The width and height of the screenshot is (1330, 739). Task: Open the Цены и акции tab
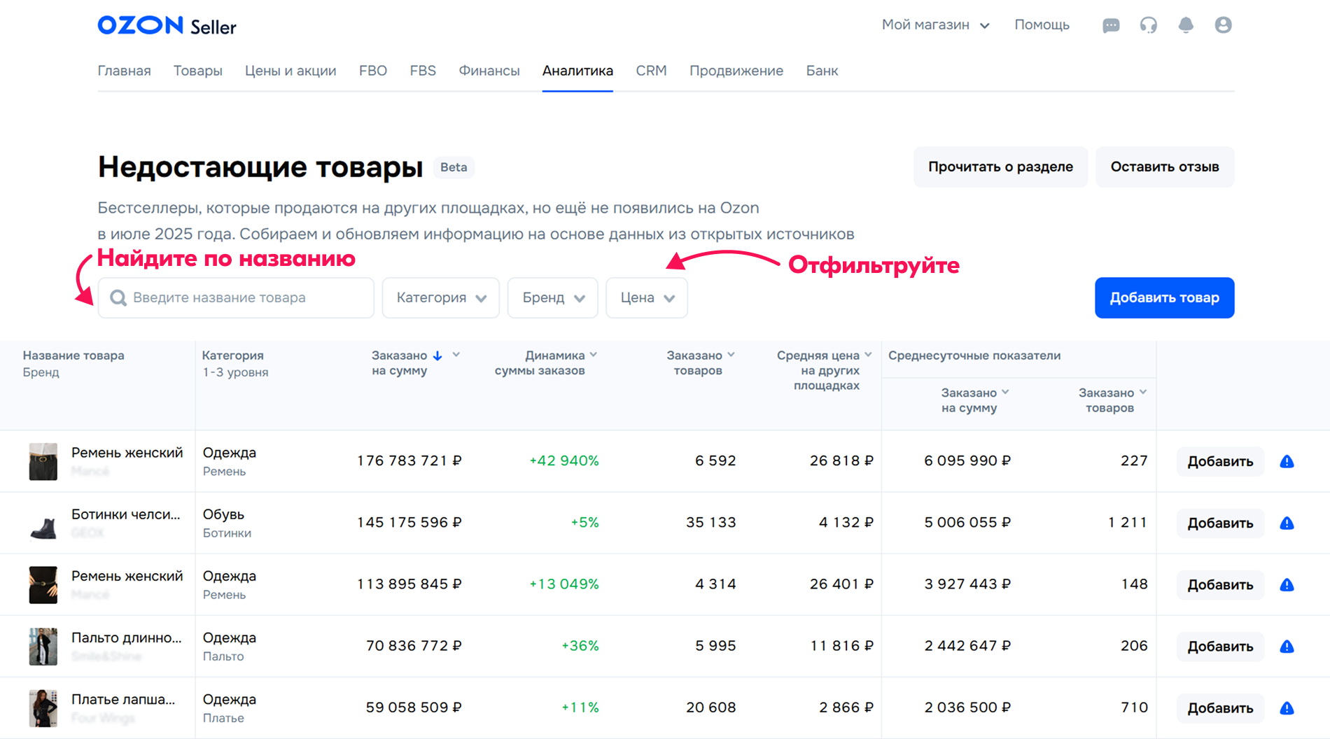pyautogui.click(x=290, y=71)
